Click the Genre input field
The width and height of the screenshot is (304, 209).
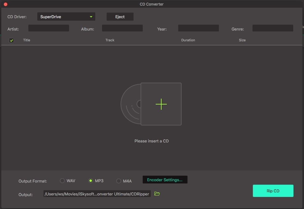(273, 28)
